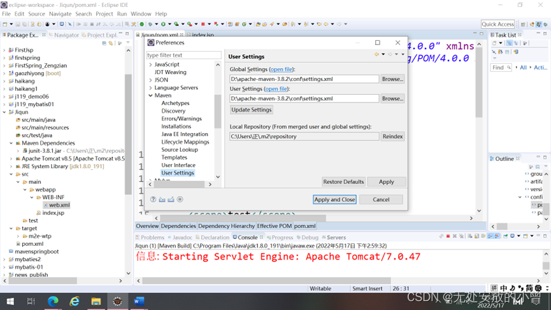Open the File menu

(x=6, y=14)
